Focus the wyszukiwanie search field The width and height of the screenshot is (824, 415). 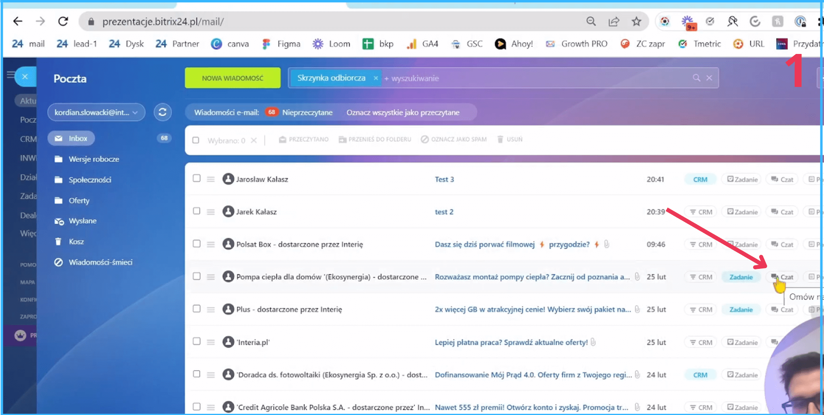click(x=523, y=78)
